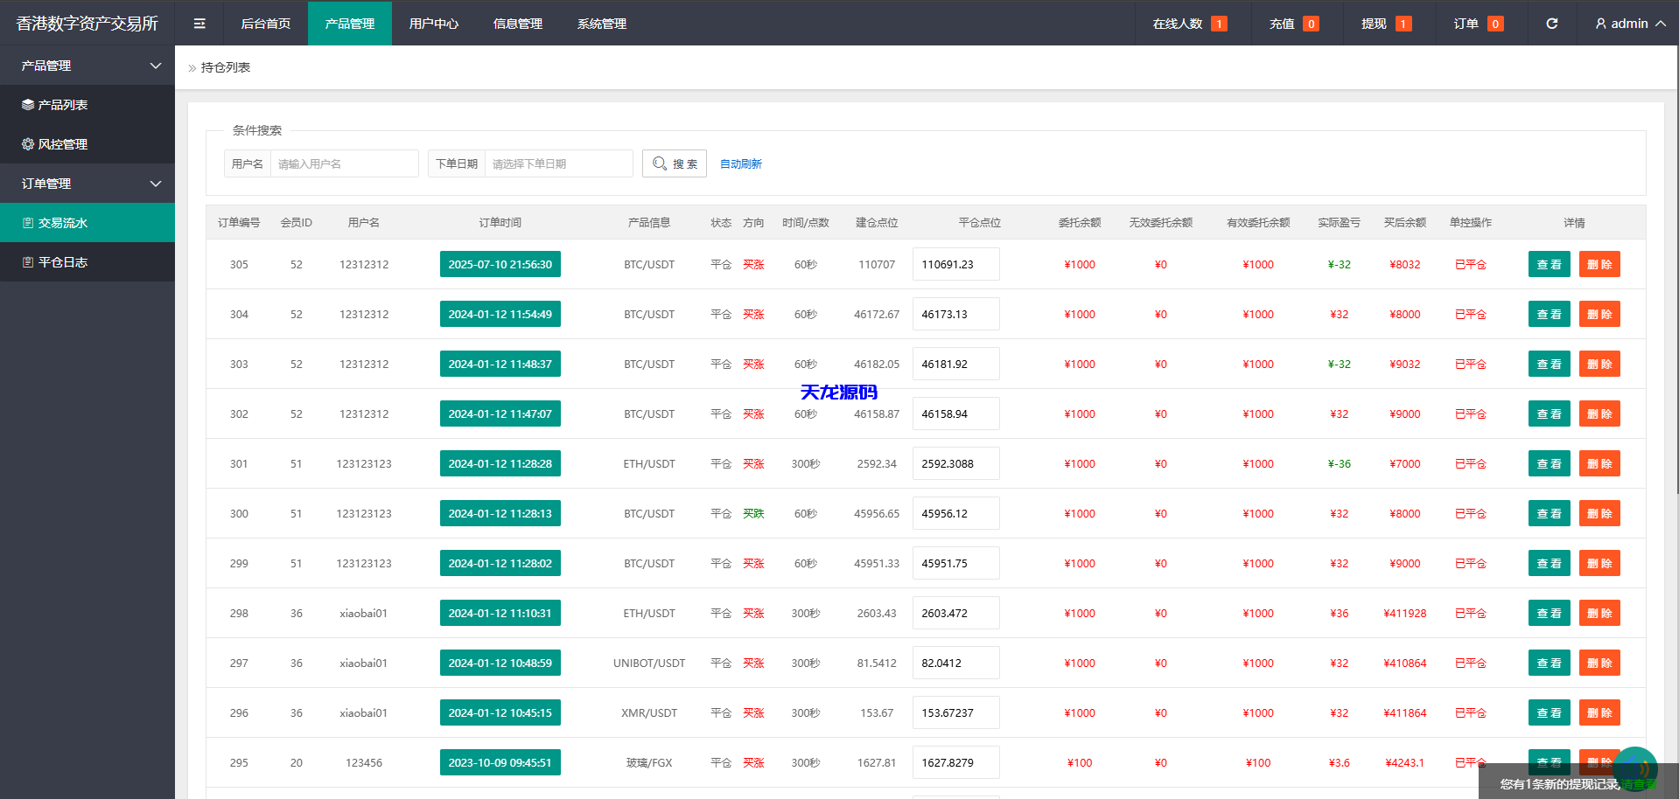This screenshot has width=1679, height=799.
Task: Open 系统管理 in top navigation
Action: 601,24
